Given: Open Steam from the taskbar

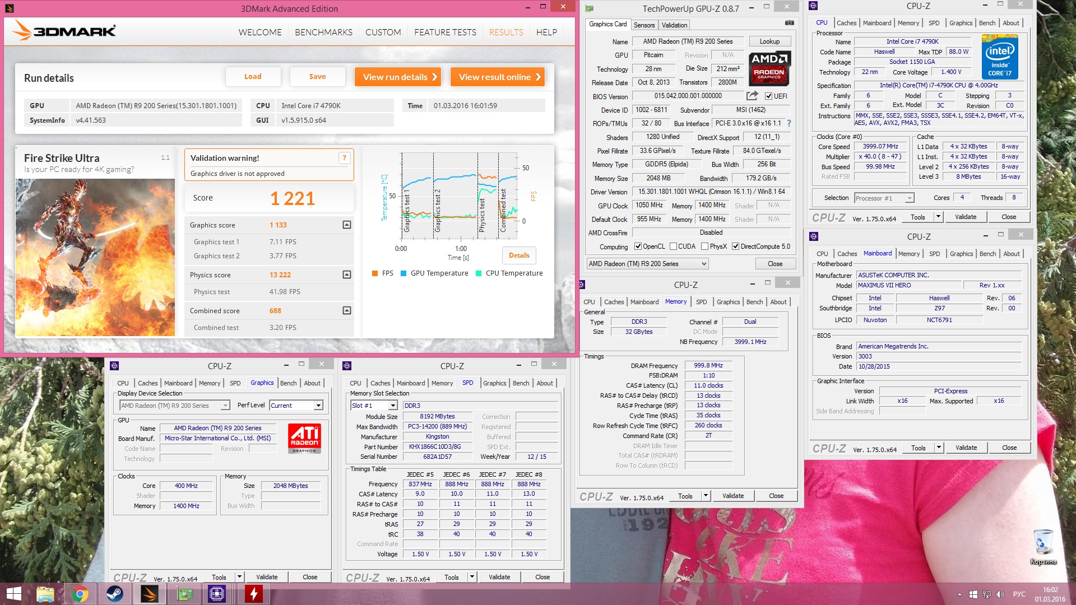Looking at the screenshot, I should [x=115, y=594].
